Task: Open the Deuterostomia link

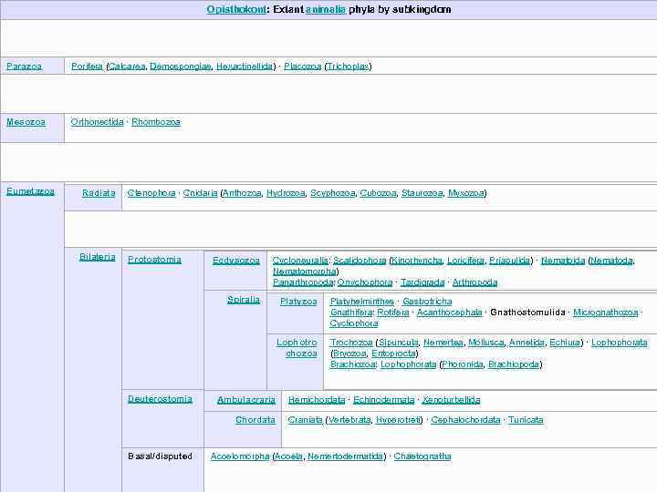Action: (160, 399)
